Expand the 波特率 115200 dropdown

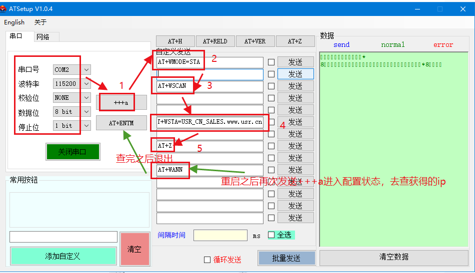86,84
